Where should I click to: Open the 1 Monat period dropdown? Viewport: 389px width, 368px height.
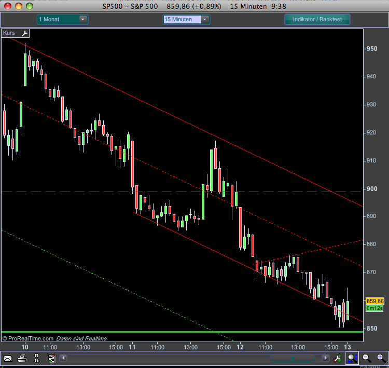click(63, 19)
